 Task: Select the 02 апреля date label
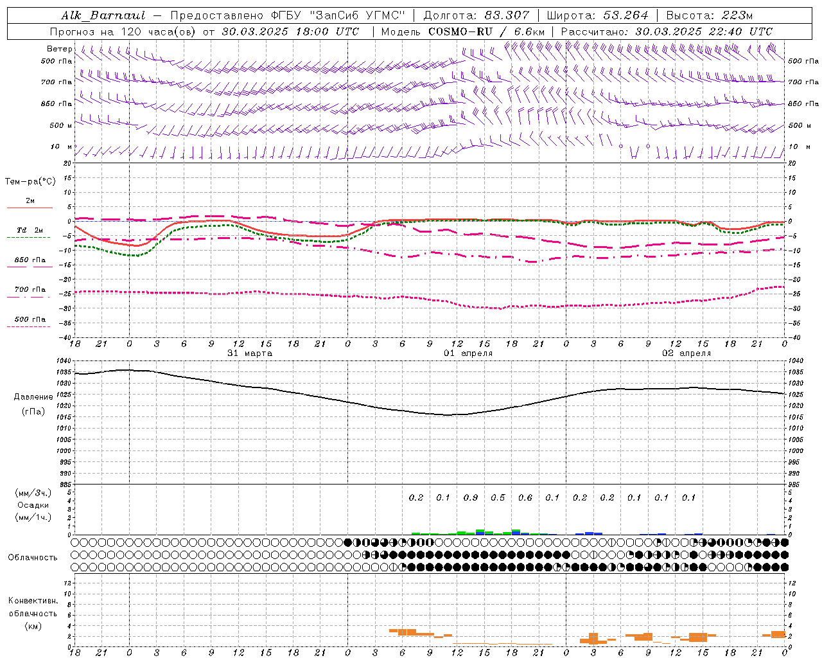tap(686, 353)
